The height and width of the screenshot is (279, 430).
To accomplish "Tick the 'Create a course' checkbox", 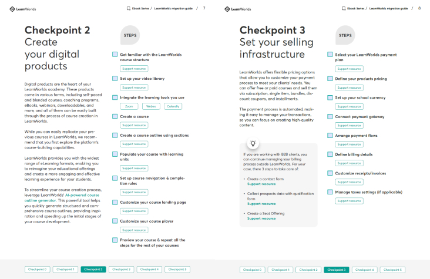I will click(115, 116).
